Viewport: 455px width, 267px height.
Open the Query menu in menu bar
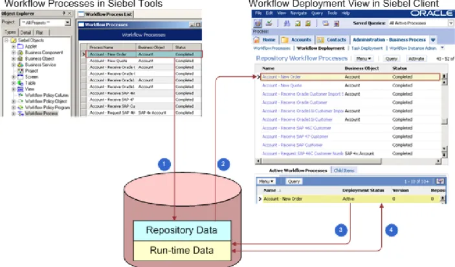click(317, 13)
